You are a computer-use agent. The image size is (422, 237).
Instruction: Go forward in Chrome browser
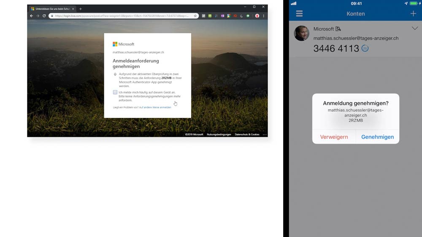click(38, 16)
